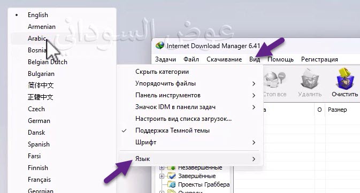Open the Регистрация menu
The height and width of the screenshot is (193, 360).
(319, 59)
